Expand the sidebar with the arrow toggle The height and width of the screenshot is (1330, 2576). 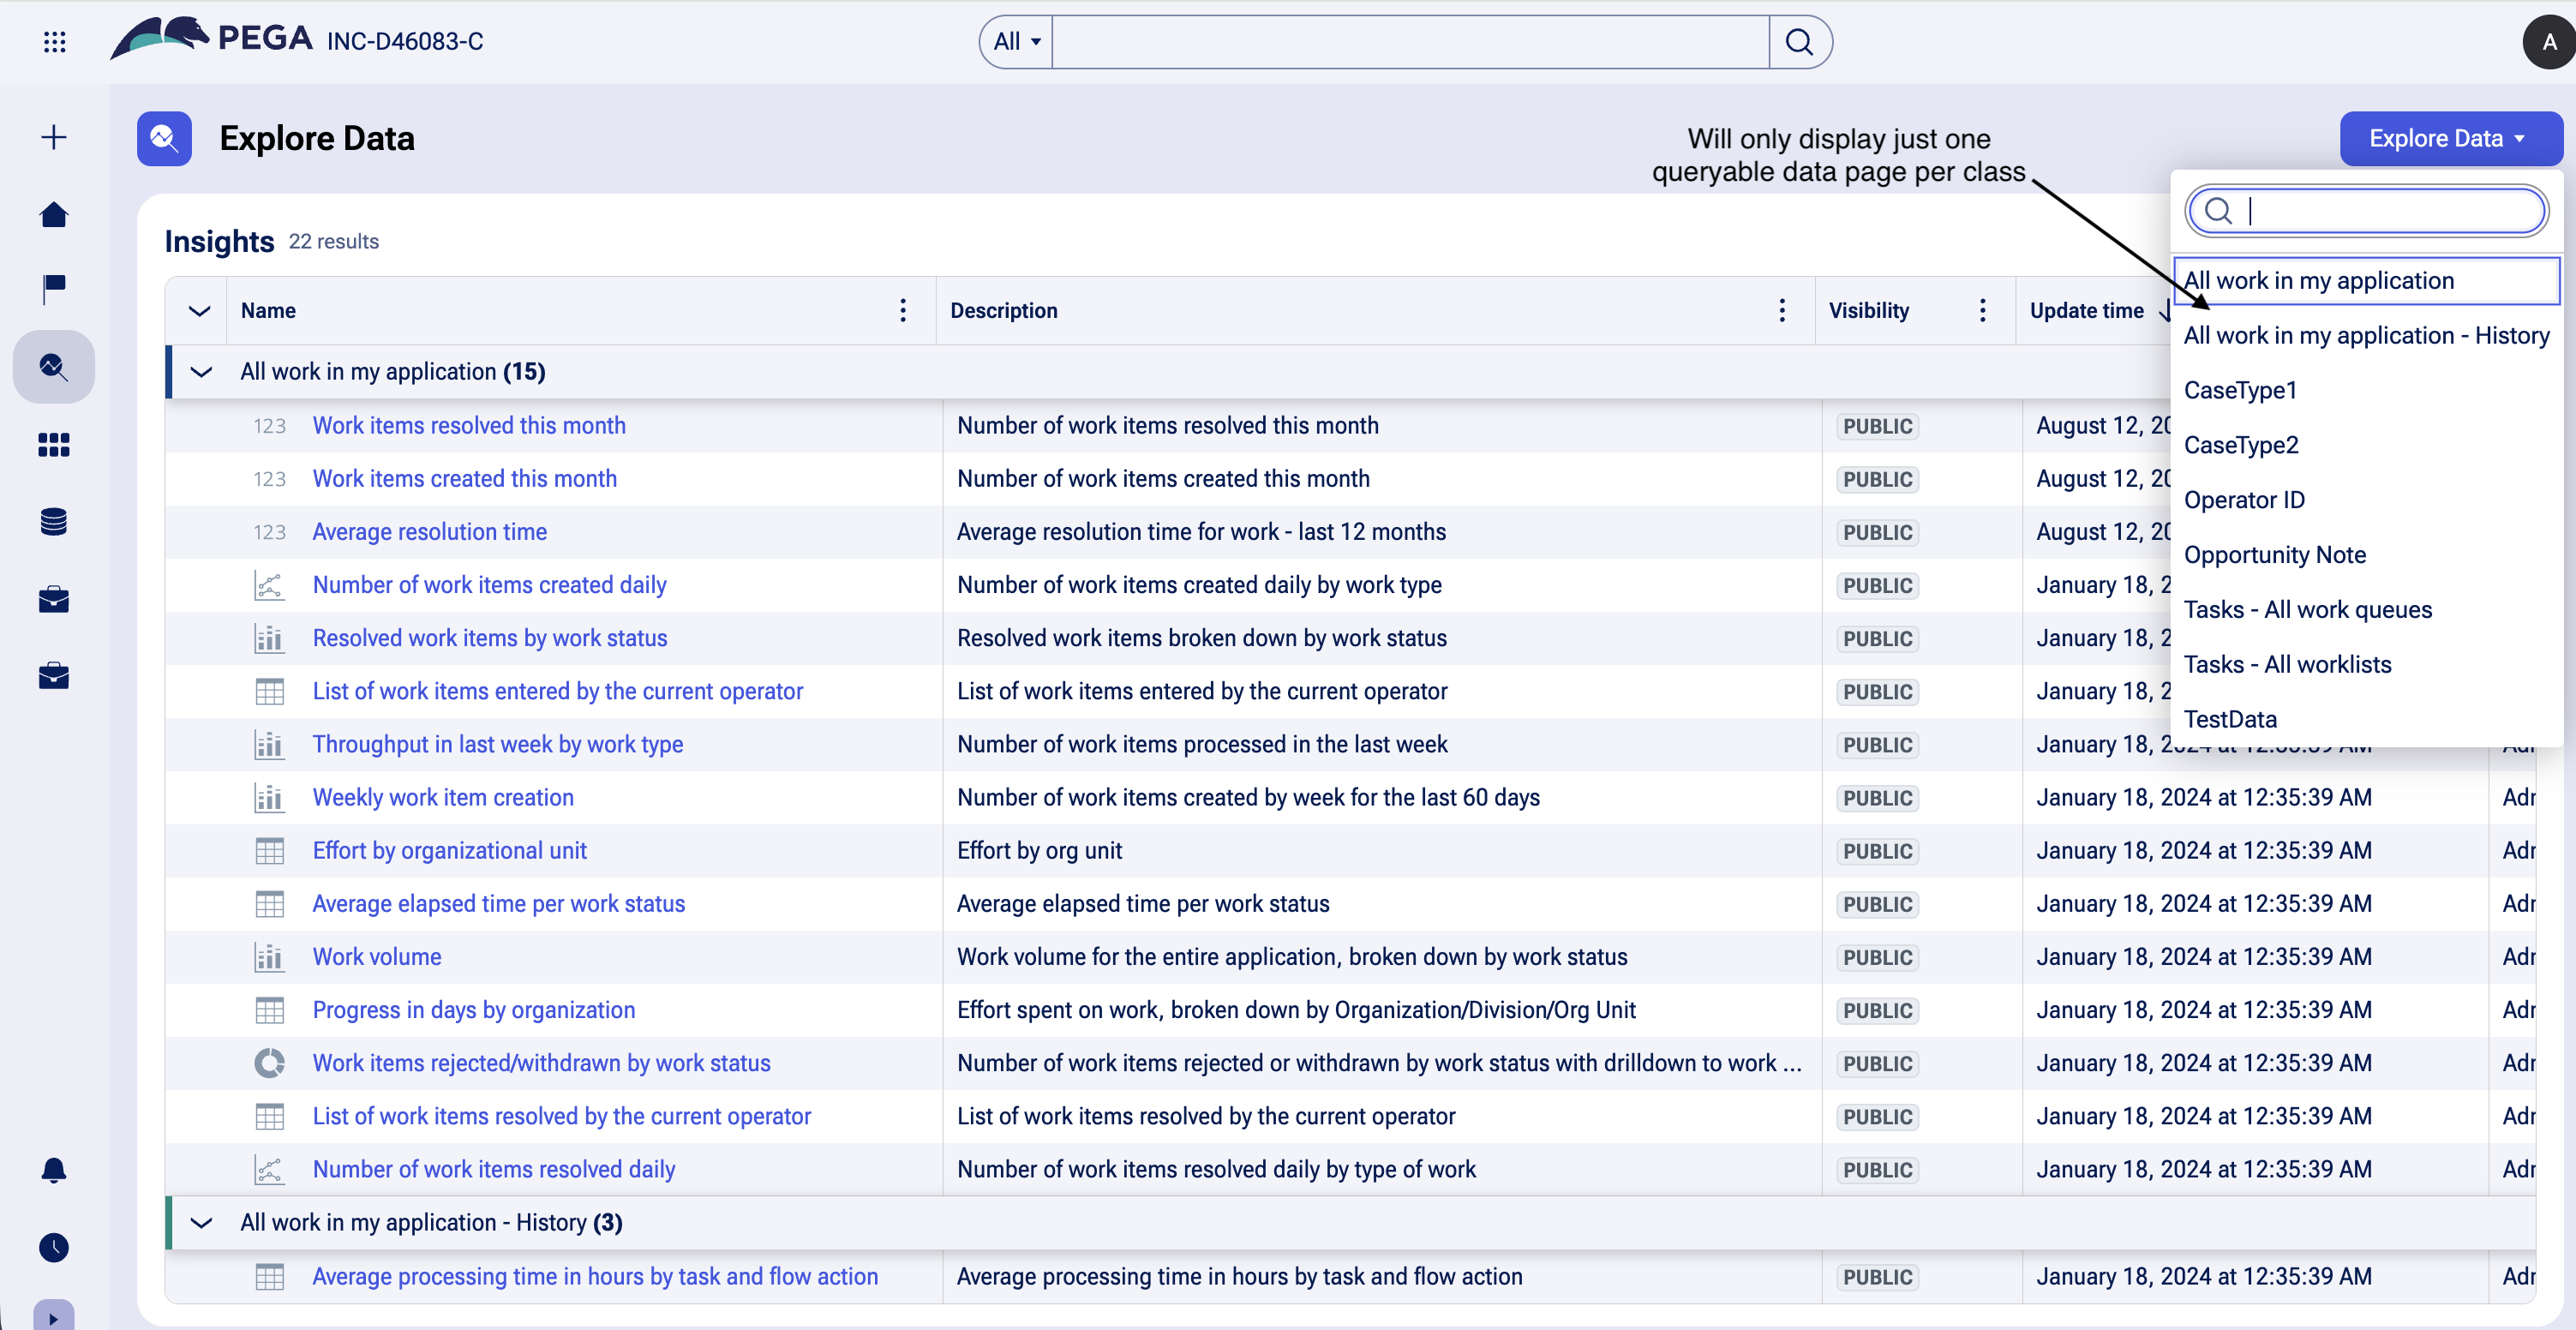(x=54, y=1317)
